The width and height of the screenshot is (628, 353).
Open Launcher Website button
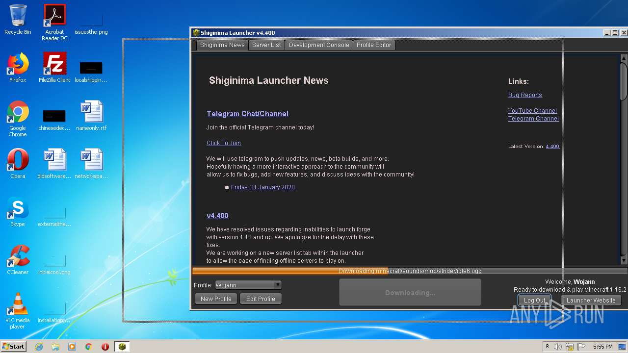591,300
